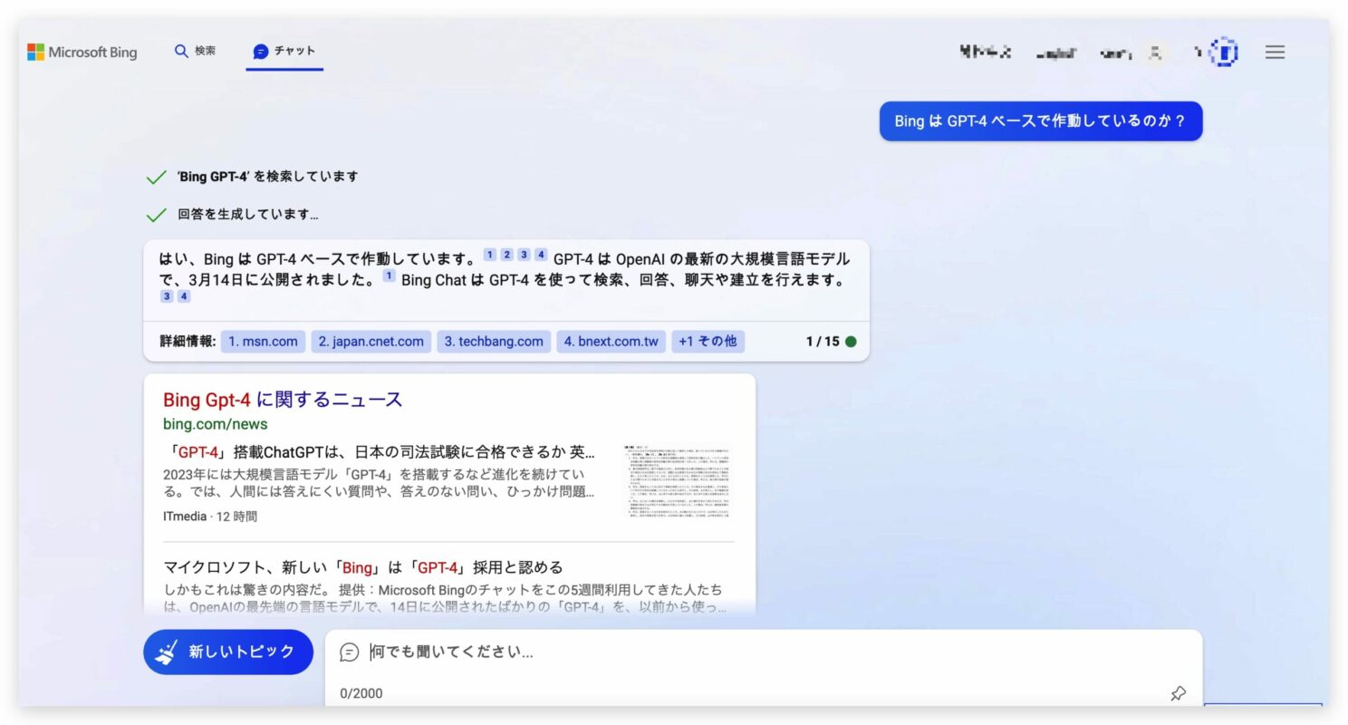
Task: Select the チャット tab
Action: (284, 52)
